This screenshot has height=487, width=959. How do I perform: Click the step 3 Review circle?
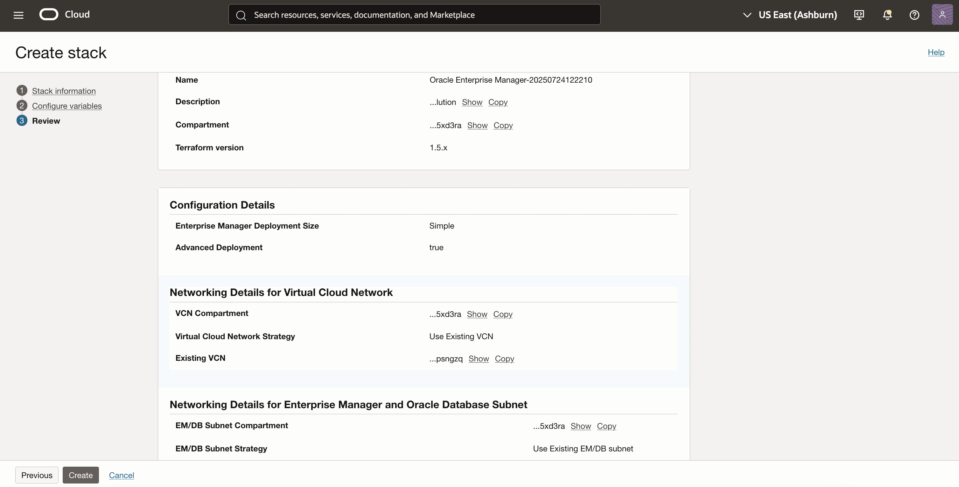tap(22, 120)
